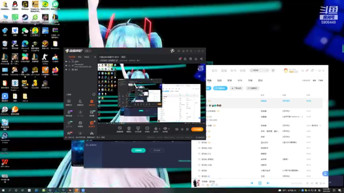344x193 pixels.
Task: Open the 听书 top tab in Kugou
Action: pos(233,71)
